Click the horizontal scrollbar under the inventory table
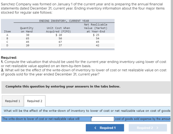The height and width of the screenshot is (134, 173). [58, 50]
